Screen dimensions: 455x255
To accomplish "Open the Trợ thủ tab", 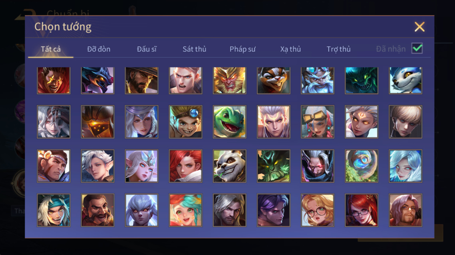I will point(339,49).
